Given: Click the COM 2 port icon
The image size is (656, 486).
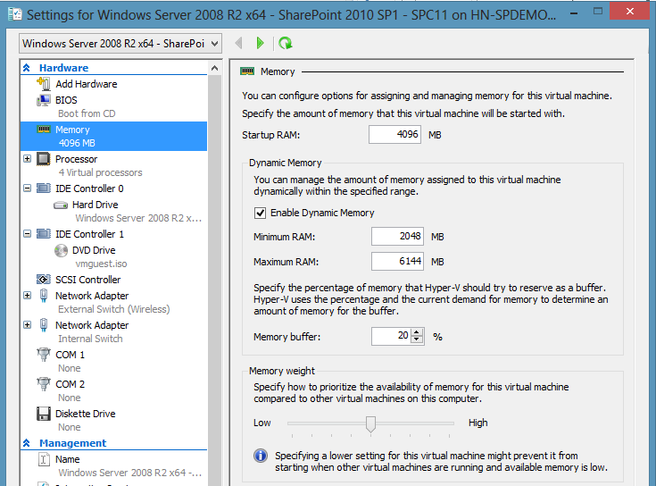Looking at the screenshot, I should (x=44, y=384).
